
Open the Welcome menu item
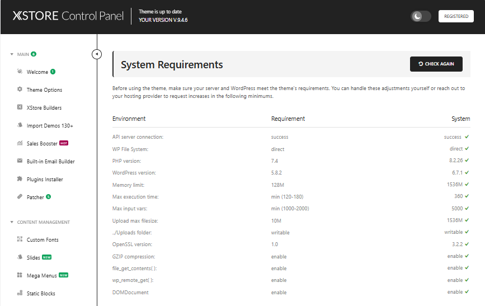pos(37,72)
